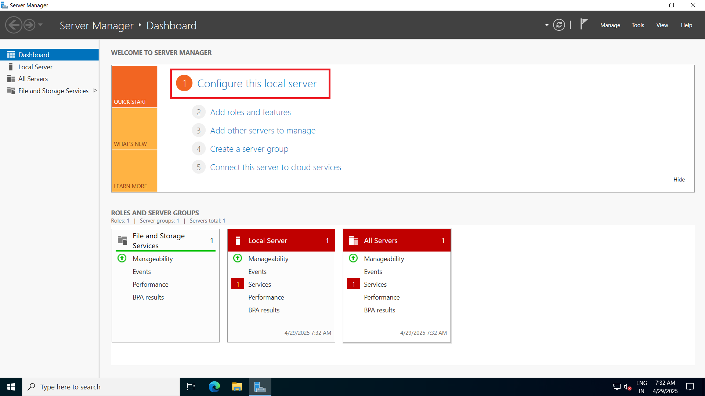Click Performance in File and Storage tile

[151, 284]
